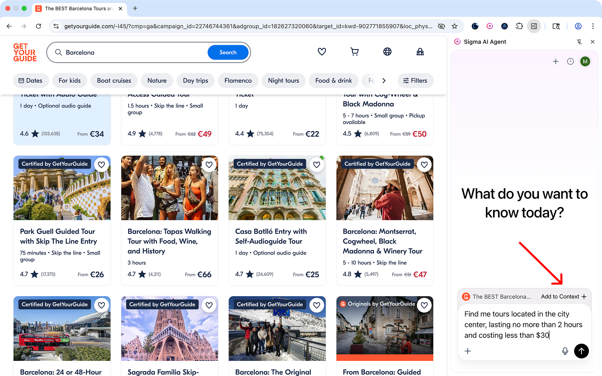Click the €66 price on Tapas tour card
The image size is (602, 376).
click(204, 275)
